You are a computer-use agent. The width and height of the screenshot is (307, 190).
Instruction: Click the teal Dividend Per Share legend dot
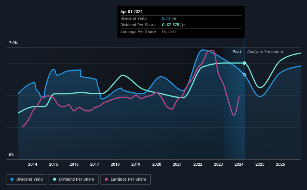point(55,179)
